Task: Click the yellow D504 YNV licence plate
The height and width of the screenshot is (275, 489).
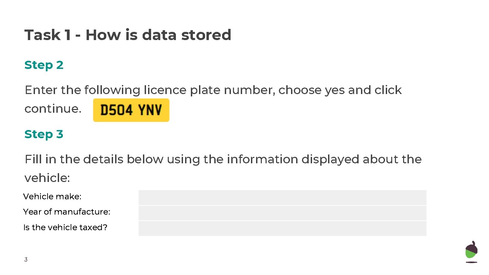Action: (131, 110)
